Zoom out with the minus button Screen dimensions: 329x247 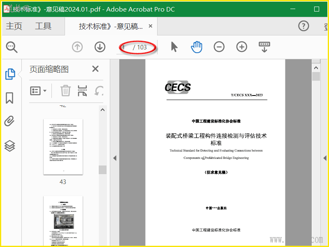219,47
